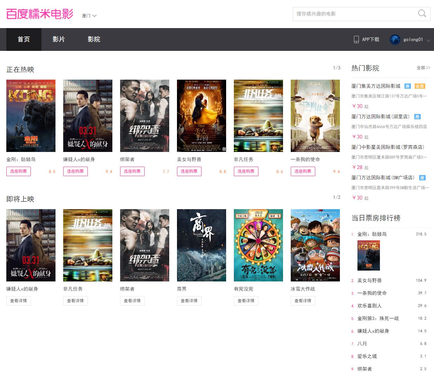Screen dimensions: 434x379
Task: Open the 美女与野兽 poster in 正在热映
Action: pos(202,116)
